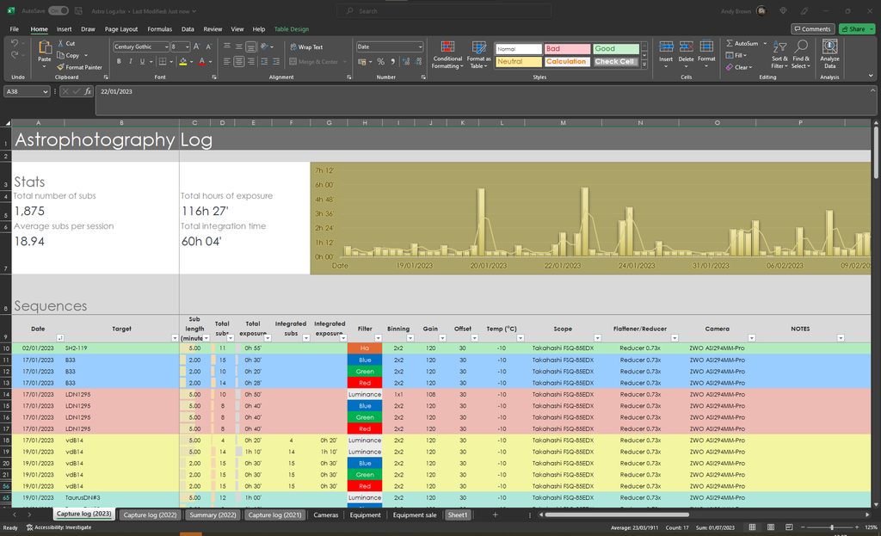The width and height of the screenshot is (881, 536).
Task: Switch to Summary (2022) sheet
Action: point(213,514)
